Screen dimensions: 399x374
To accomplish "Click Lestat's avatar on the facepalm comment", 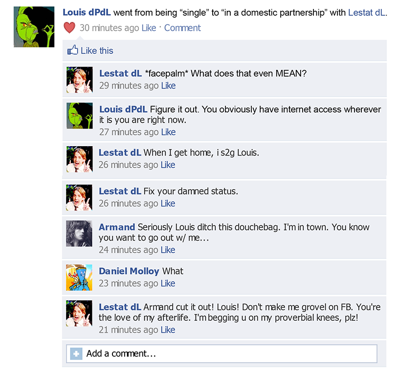I will coord(79,80).
